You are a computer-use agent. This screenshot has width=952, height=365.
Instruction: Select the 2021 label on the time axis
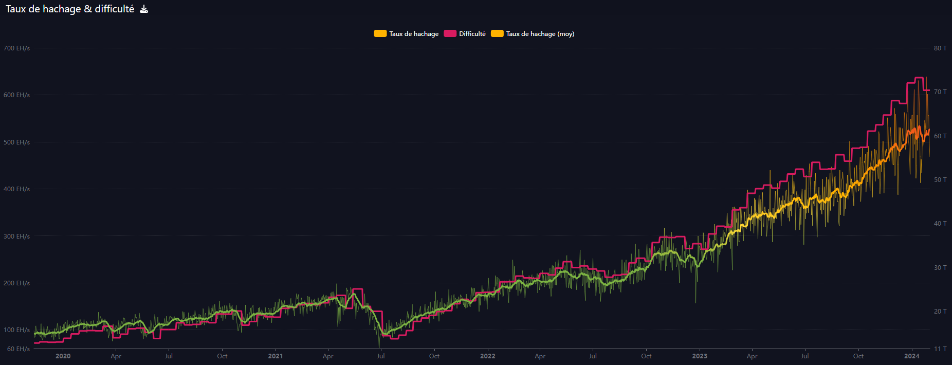tap(276, 356)
